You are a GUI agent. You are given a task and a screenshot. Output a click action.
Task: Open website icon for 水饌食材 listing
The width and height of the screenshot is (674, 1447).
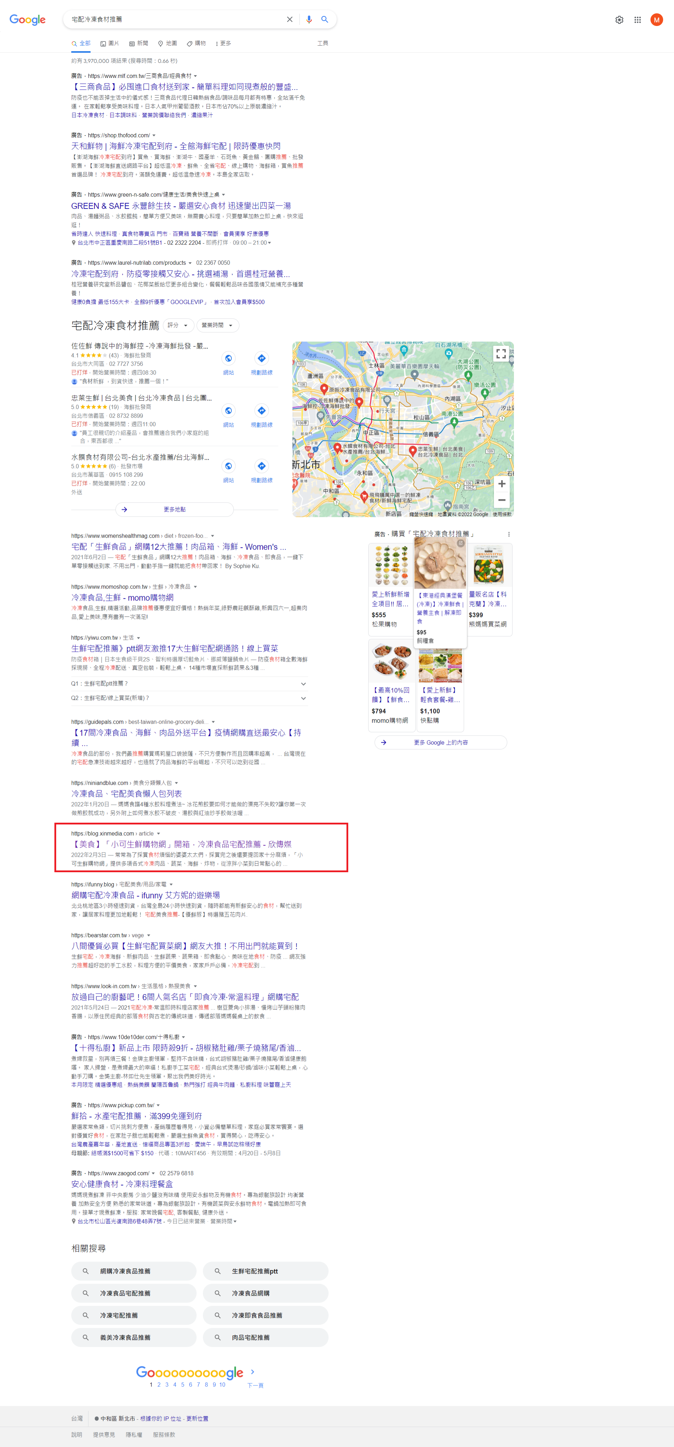229,466
